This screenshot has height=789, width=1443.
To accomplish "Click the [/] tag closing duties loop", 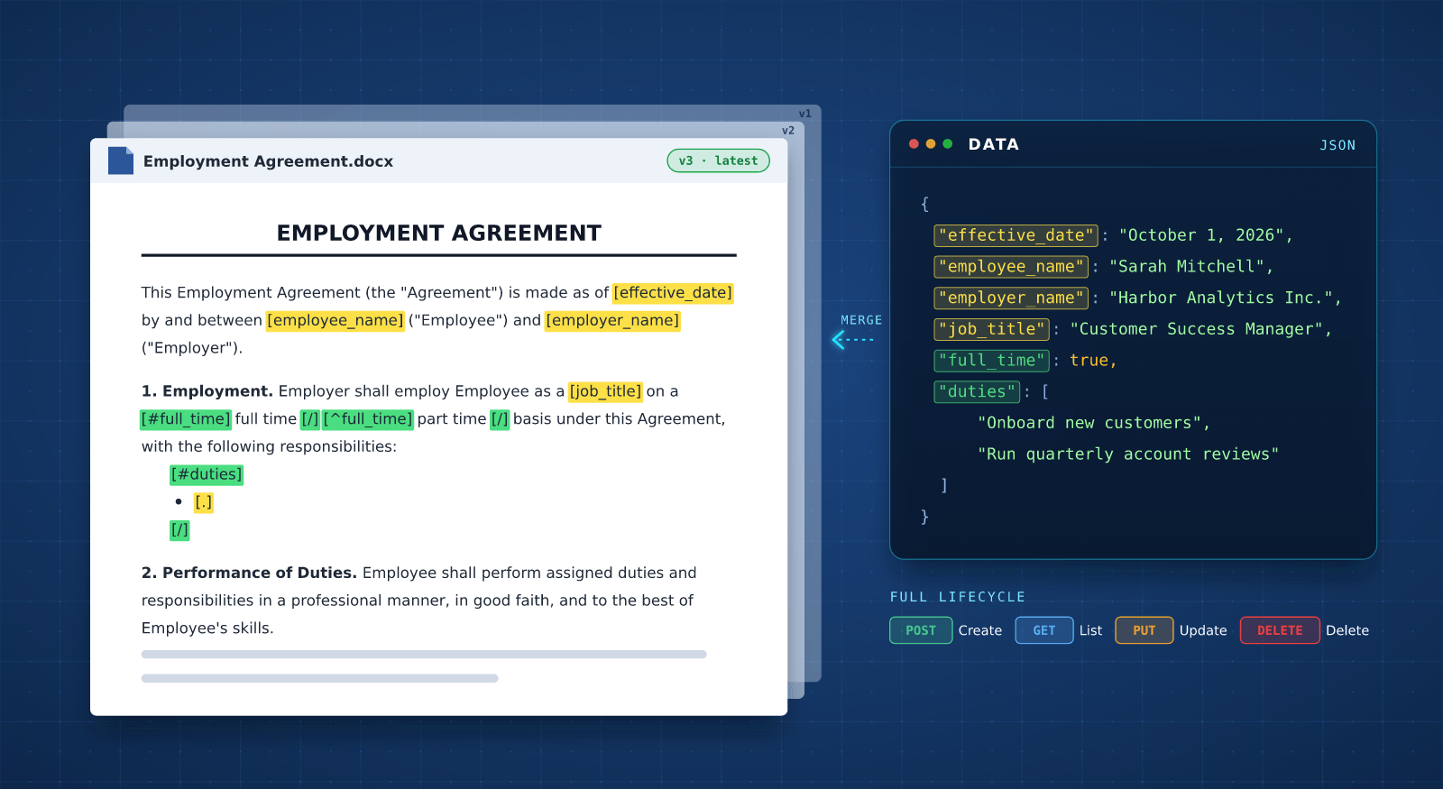I will pyautogui.click(x=179, y=530).
